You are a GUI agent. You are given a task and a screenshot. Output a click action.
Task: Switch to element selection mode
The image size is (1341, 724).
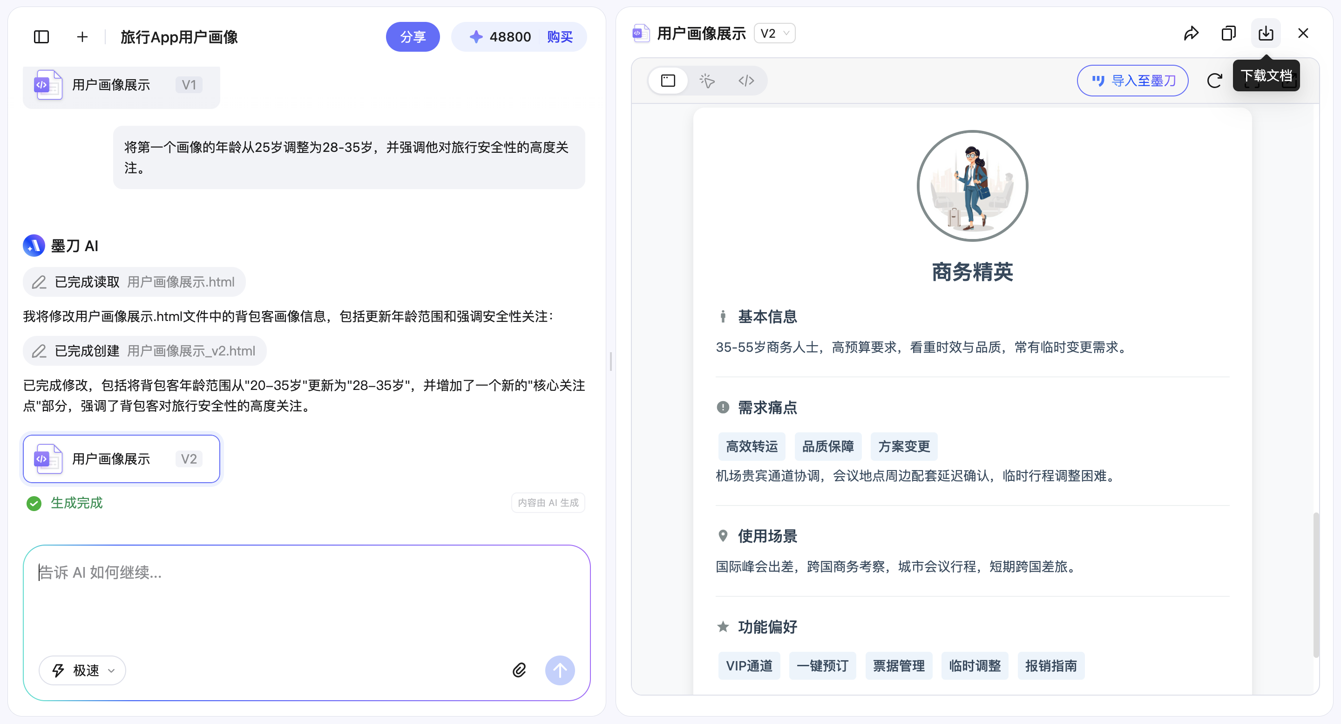pos(707,81)
